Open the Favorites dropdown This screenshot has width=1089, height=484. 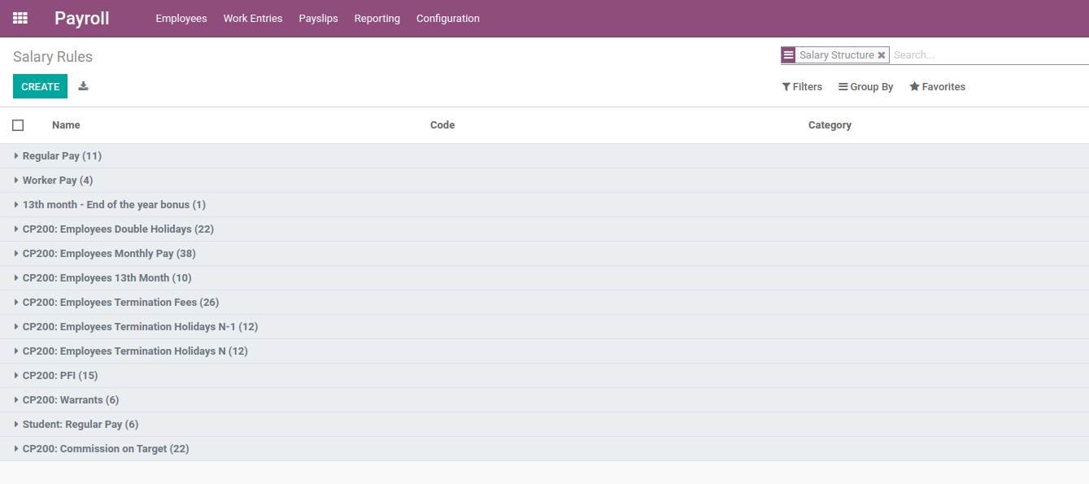click(938, 86)
